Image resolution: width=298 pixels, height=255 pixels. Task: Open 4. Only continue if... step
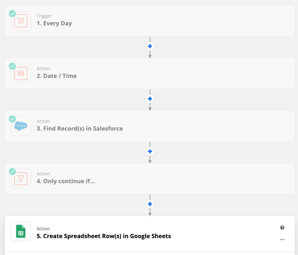(150, 179)
